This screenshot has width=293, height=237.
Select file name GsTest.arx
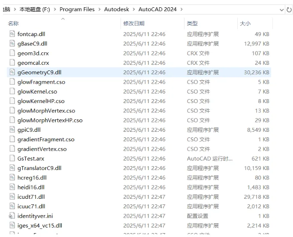(x=31, y=158)
